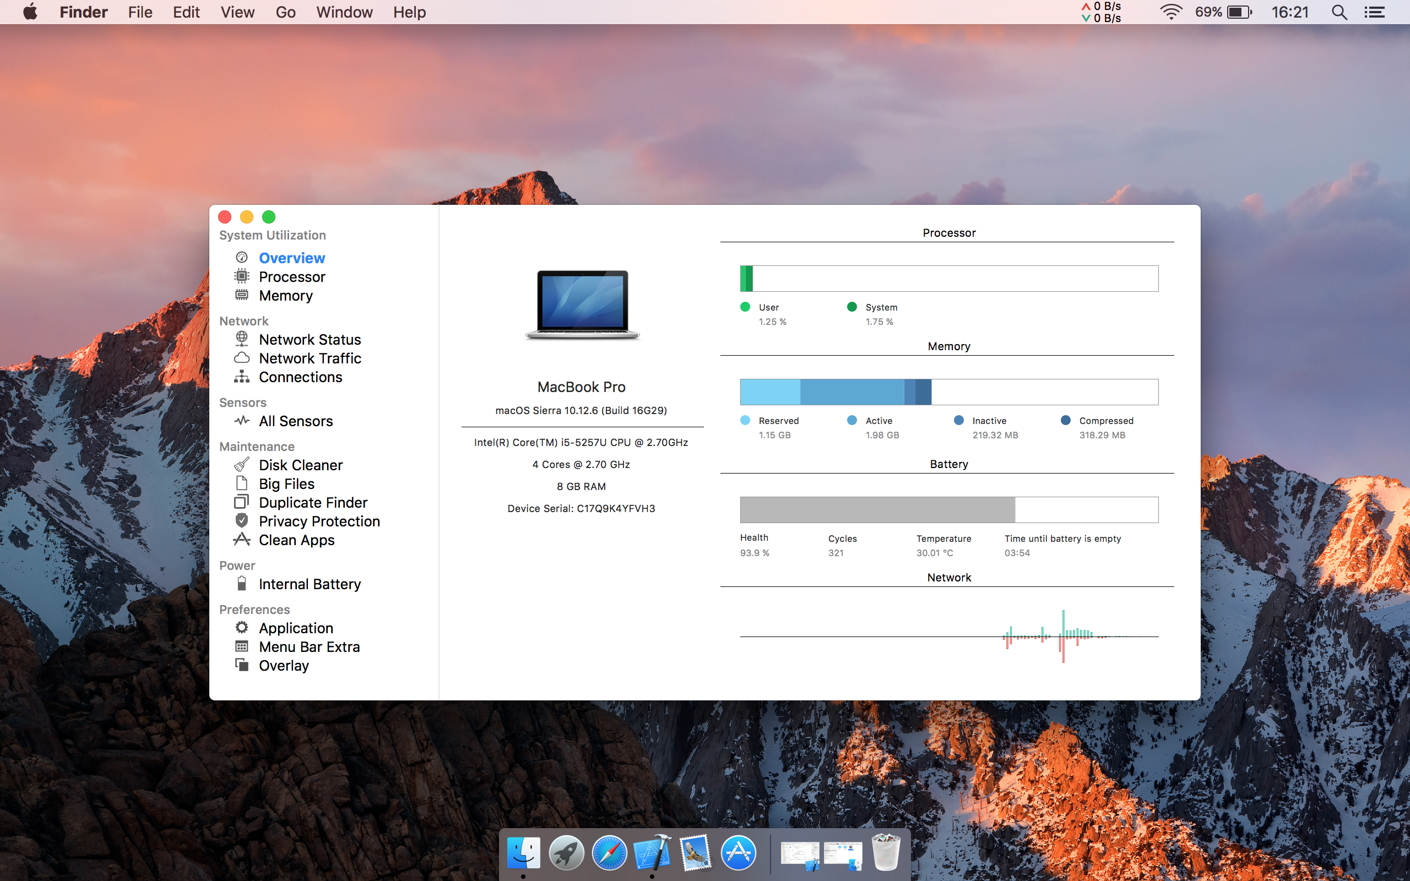This screenshot has height=881, width=1410.
Task: Show All Sensors
Action: point(296,421)
